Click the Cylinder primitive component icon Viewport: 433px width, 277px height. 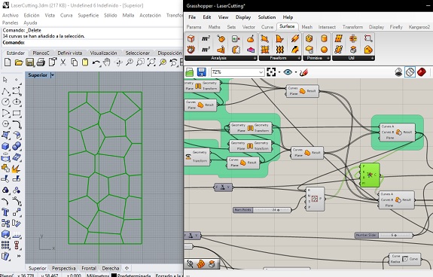pos(324,38)
